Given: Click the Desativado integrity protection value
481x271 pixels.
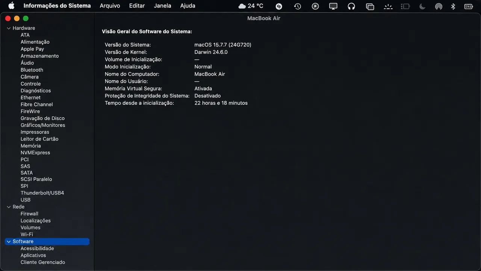Looking at the screenshot, I should [x=207, y=96].
